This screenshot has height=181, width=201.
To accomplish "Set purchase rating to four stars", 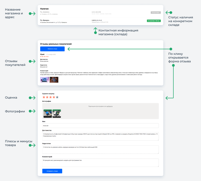I will [x=54, y=97].
